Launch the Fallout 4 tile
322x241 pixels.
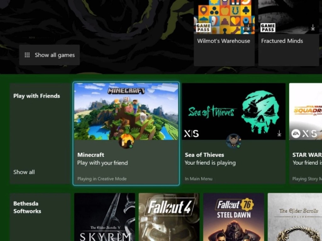coord(169,217)
